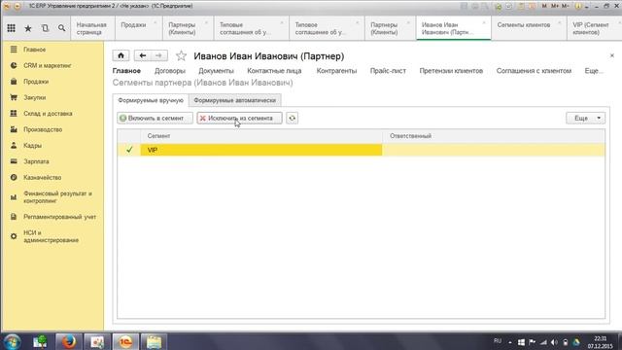Open the Прайс-лист link
Viewport: 622px width, 350px height.
pyautogui.click(x=388, y=71)
